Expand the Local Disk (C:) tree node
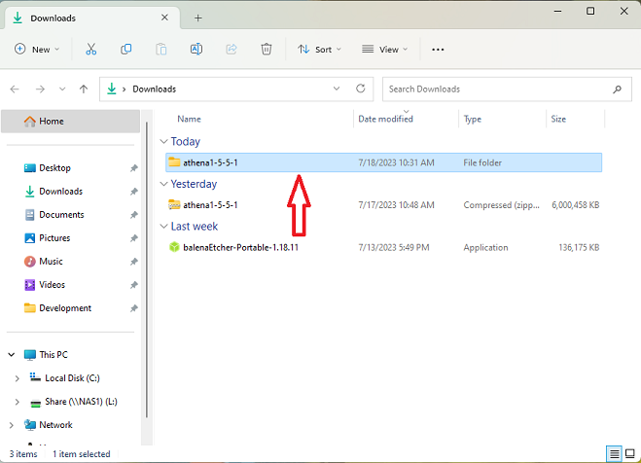This screenshot has height=463, width=641. point(17,378)
